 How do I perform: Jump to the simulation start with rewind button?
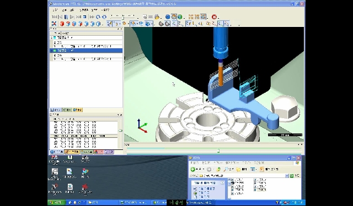pyautogui.click(x=54, y=17)
